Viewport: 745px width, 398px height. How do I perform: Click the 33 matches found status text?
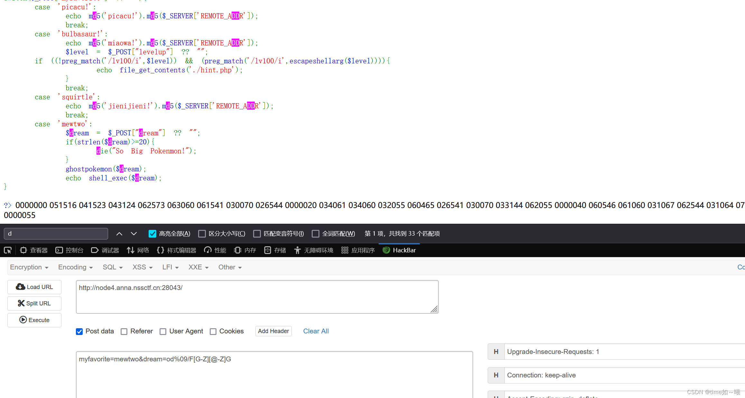(402, 234)
